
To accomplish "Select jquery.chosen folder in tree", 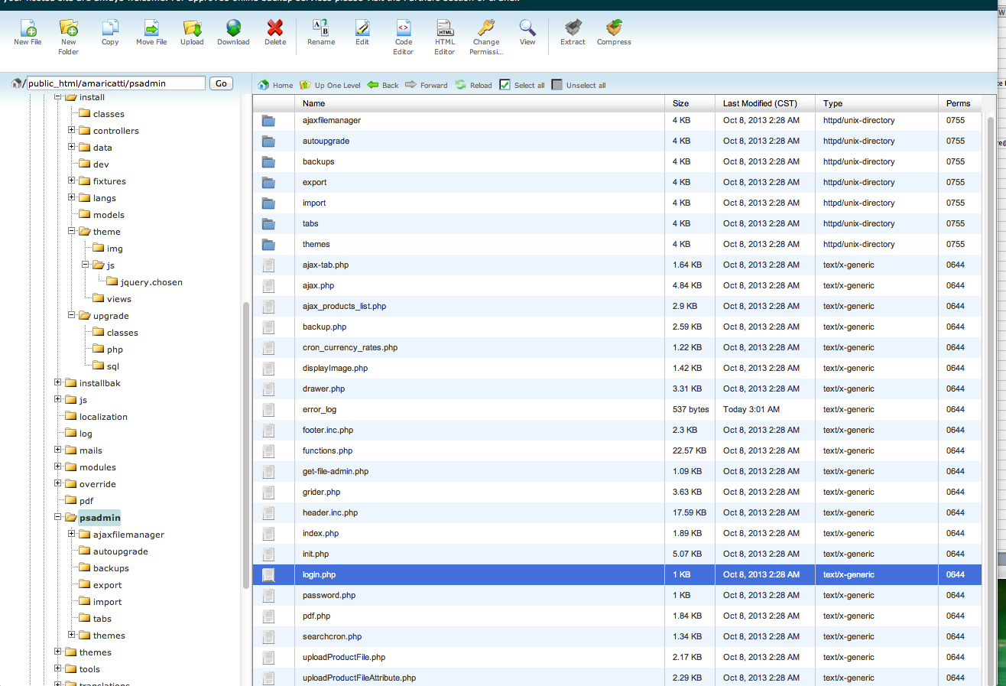I will (x=151, y=282).
